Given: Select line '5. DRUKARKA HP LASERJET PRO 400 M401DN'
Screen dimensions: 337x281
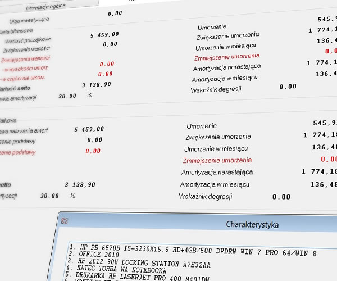Looking at the screenshot, I should [x=137, y=277].
